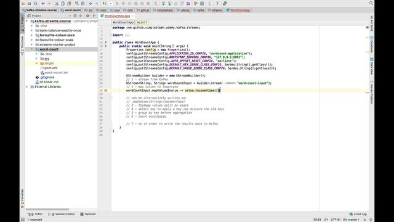Click the Cut scissors icon
Viewport: 394px width, 222px height.
pyautogui.click(x=57, y=4)
